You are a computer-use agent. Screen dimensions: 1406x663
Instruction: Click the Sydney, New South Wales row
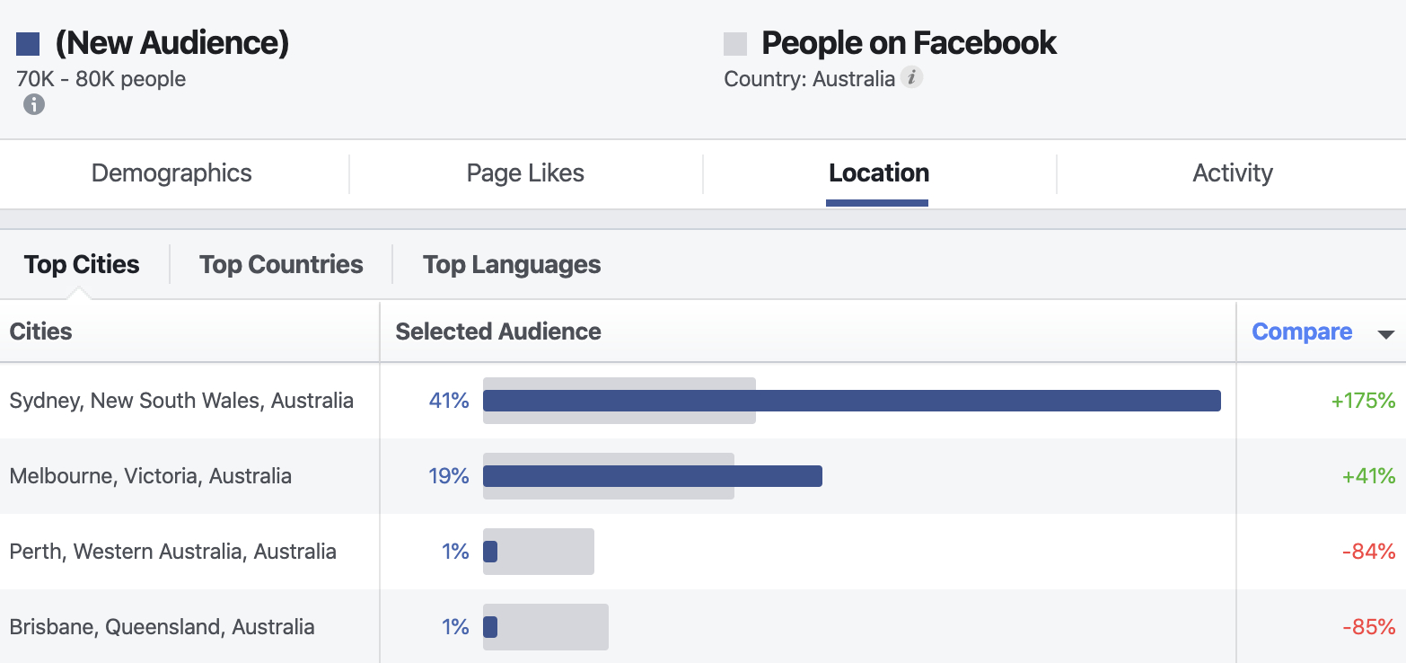point(703,401)
